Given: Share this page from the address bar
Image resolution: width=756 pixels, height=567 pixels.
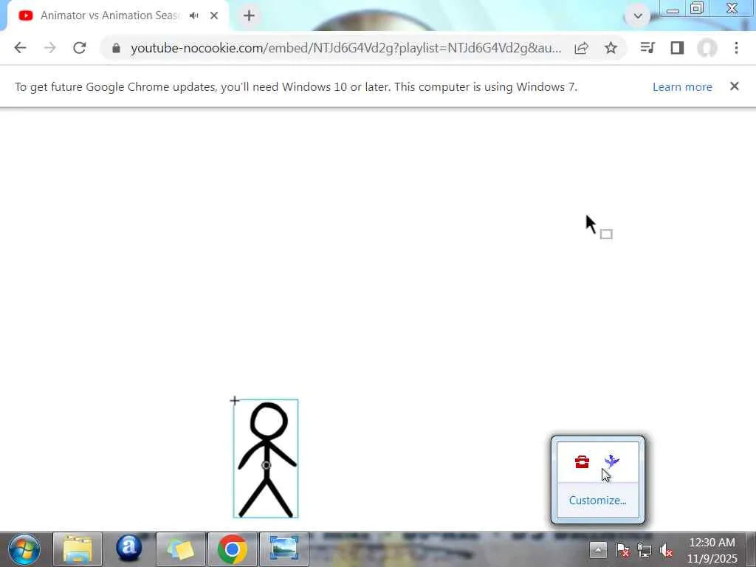Looking at the screenshot, I should pos(582,48).
